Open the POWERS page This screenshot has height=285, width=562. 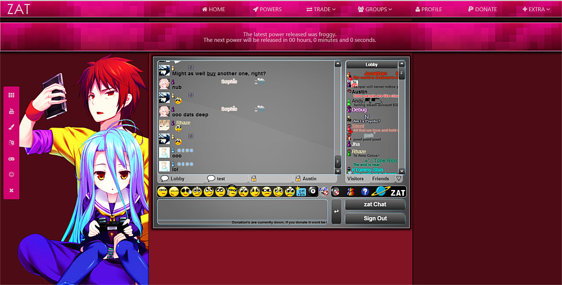(x=268, y=10)
